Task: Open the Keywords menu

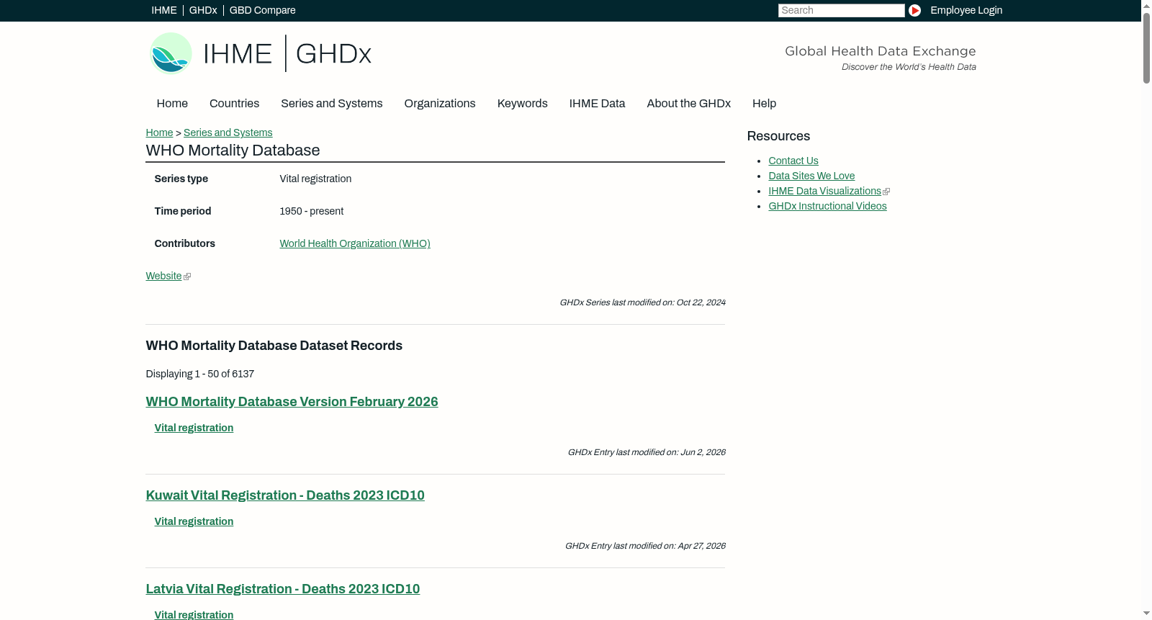Action: pyautogui.click(x=523, y=104)
